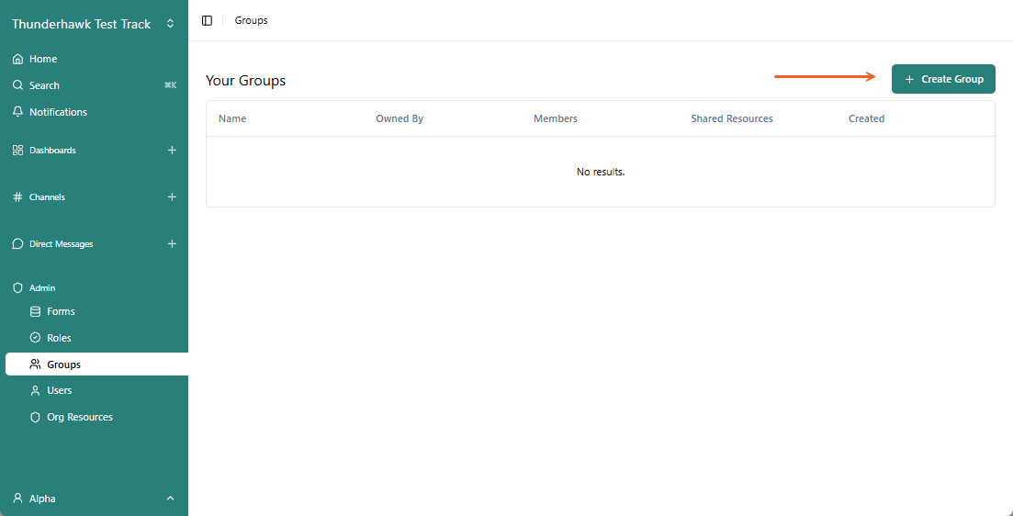Viewport: 1013px width, 516px height.
Task: Click the Name column header
Action: [232, 118]
